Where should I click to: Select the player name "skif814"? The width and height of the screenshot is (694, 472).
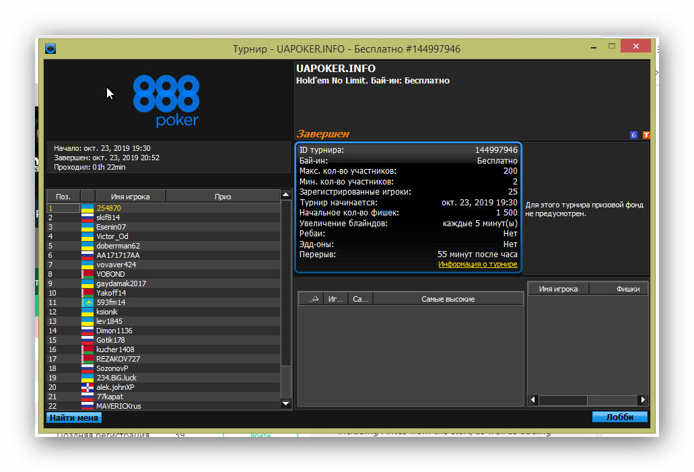(108, 217)
